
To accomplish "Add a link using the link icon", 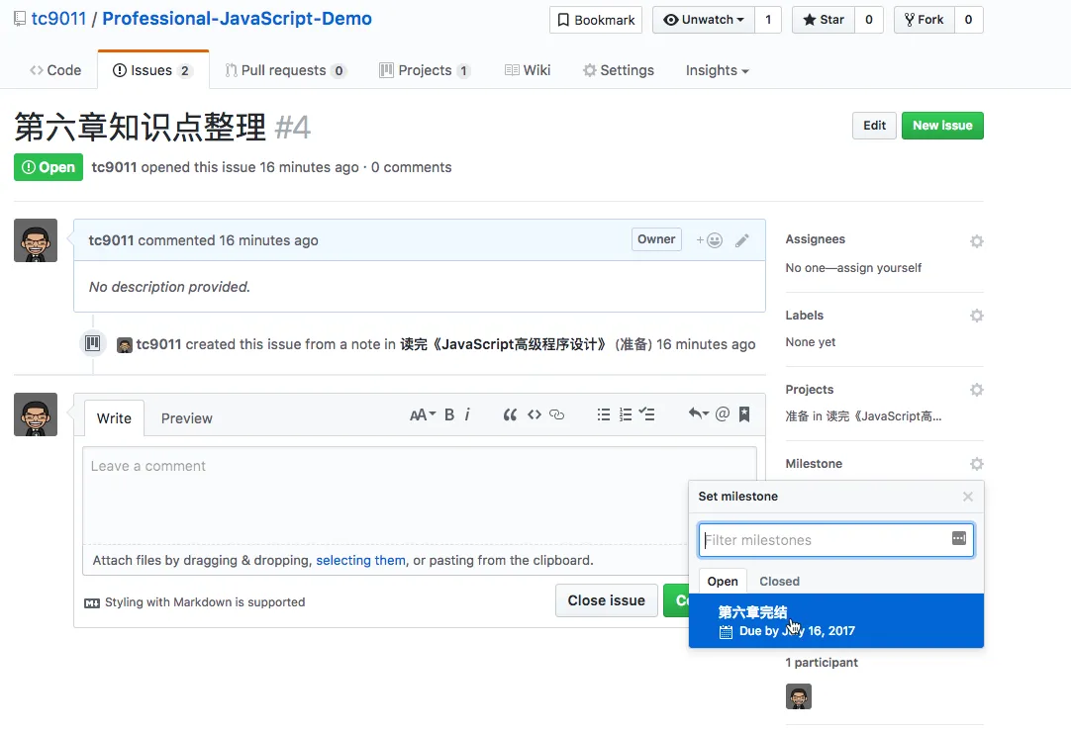I will pyautogui.click(x=557, y=415).
